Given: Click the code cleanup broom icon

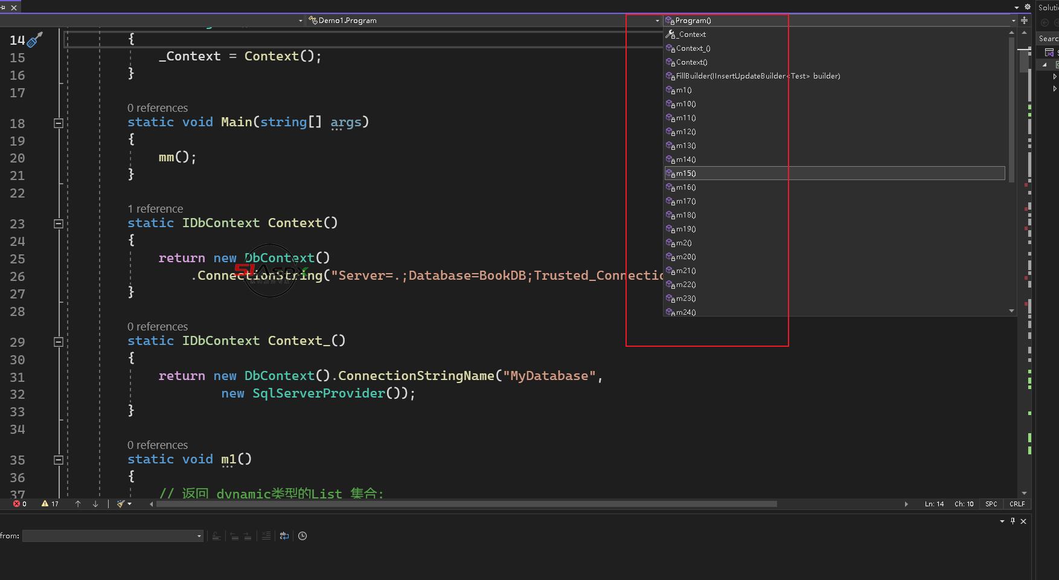Looking at the screenshot, I should coord(121,504).
